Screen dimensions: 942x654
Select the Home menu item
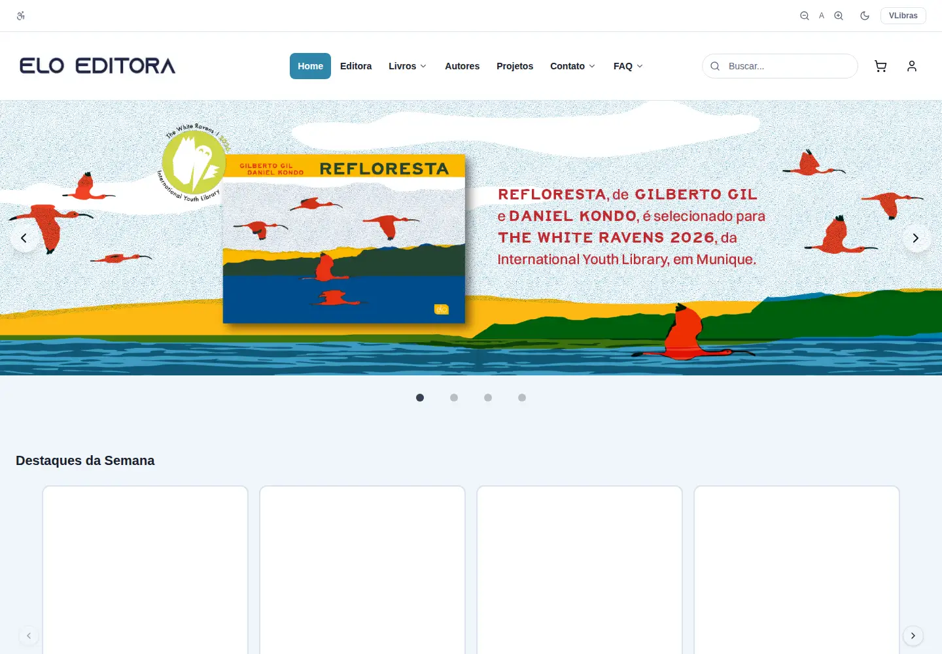[x=310, y=66]
